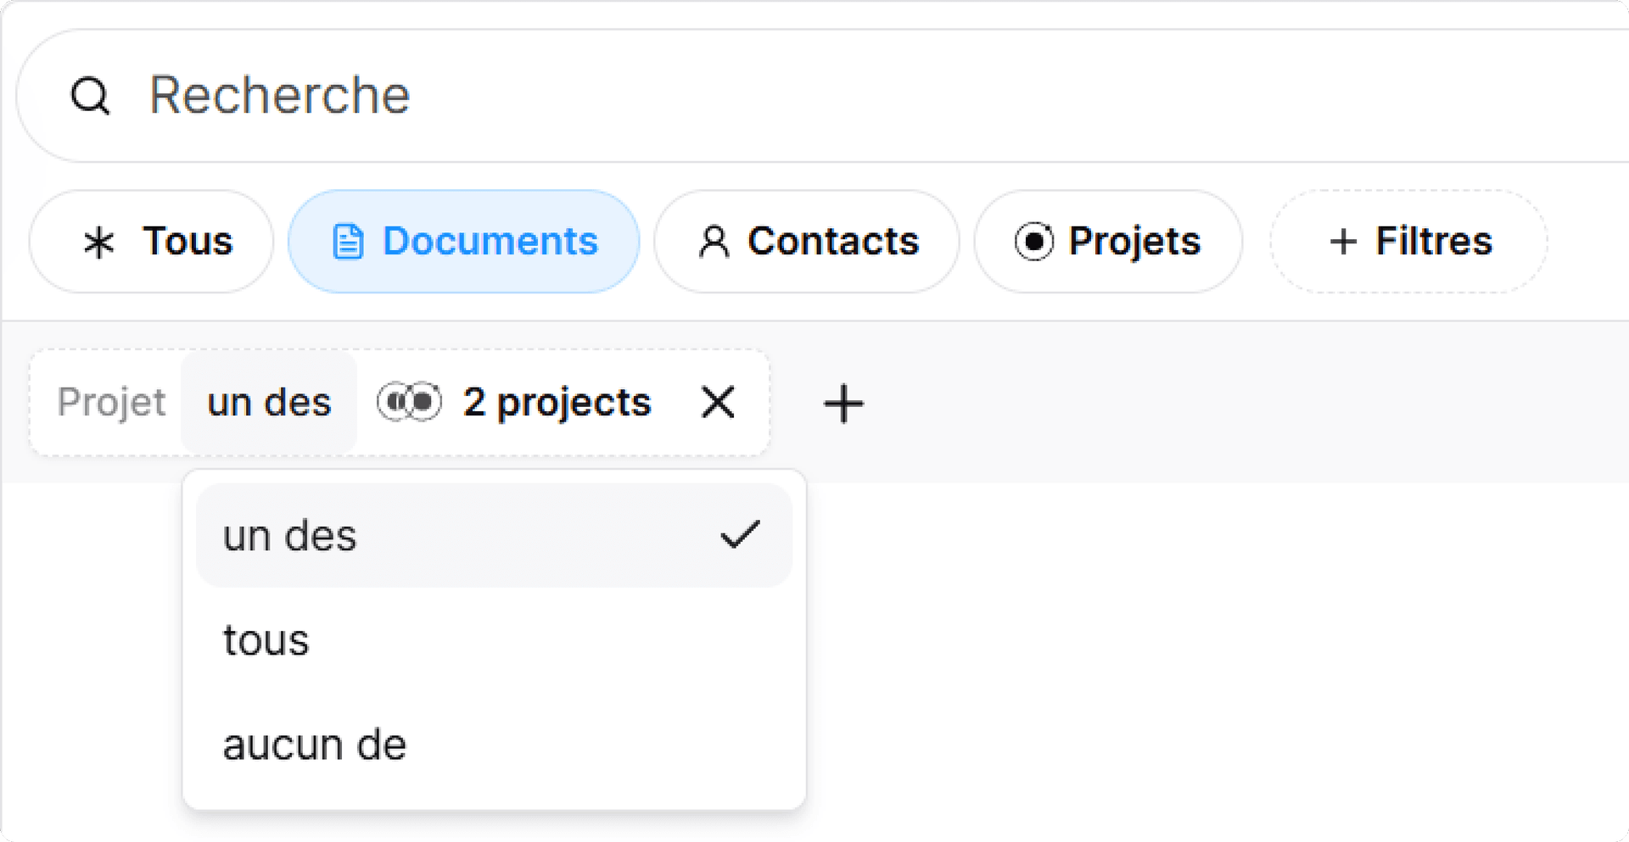This screenshot has height=842, width=1629.
Task: Collapse the "un des" operator dropdown
Action: click(269, 403)
